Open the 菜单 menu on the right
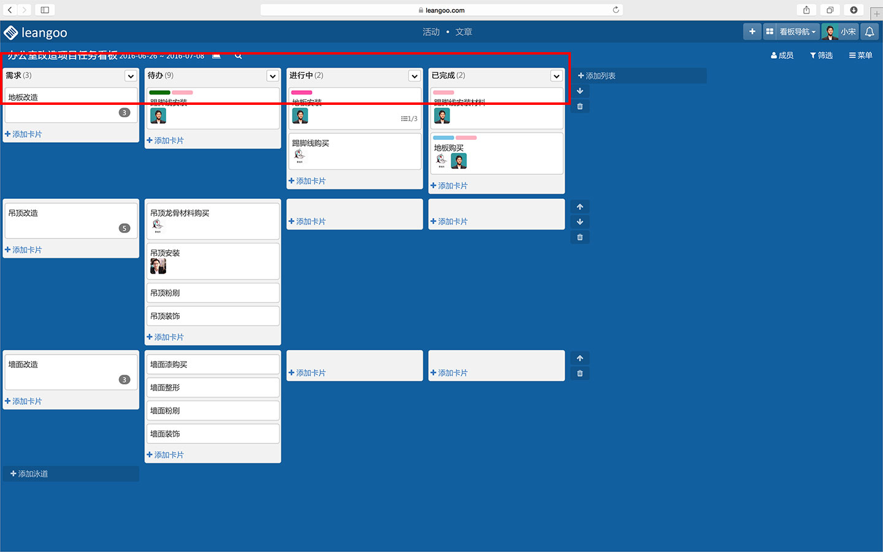 [x=860, y=56]
